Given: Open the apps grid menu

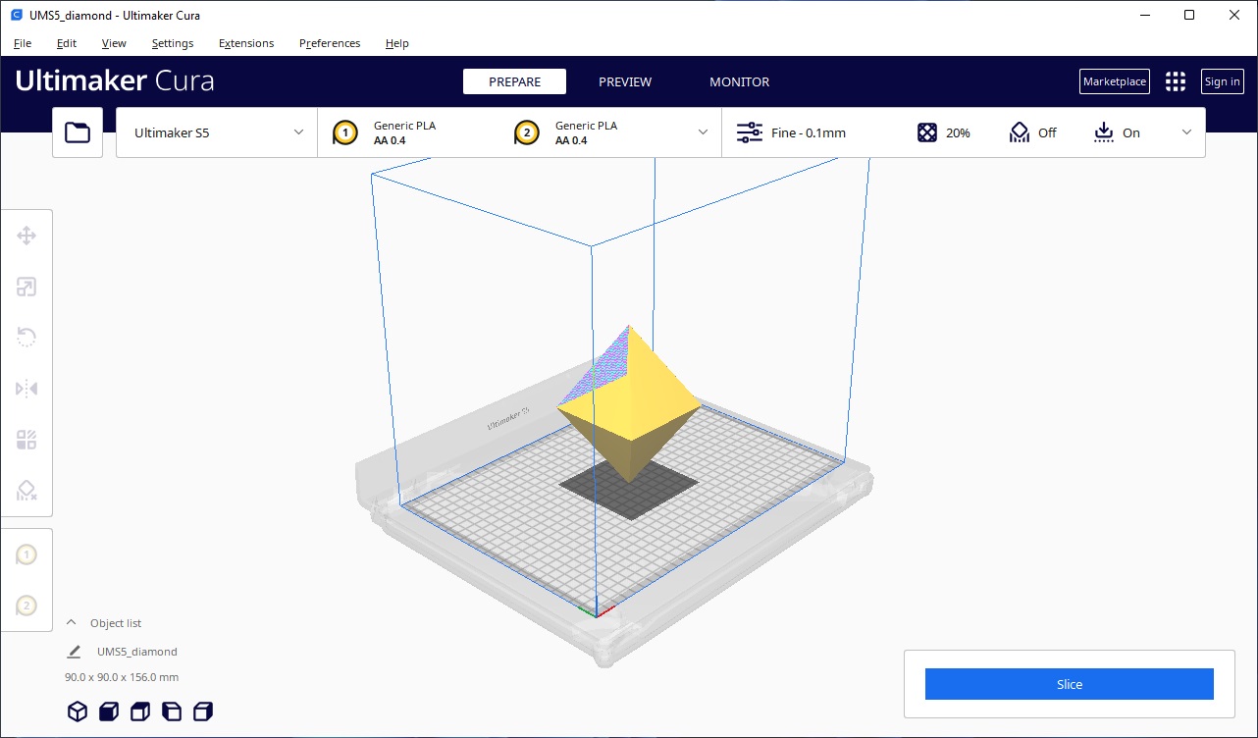Looking at the screenshot, I should click(1176, 81).
